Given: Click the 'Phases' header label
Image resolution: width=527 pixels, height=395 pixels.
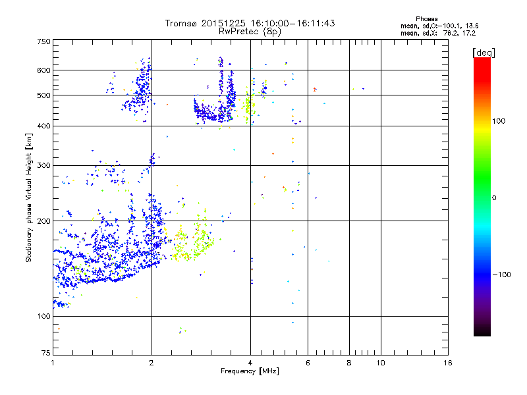Looking at the screenshot, I should 426,19.
